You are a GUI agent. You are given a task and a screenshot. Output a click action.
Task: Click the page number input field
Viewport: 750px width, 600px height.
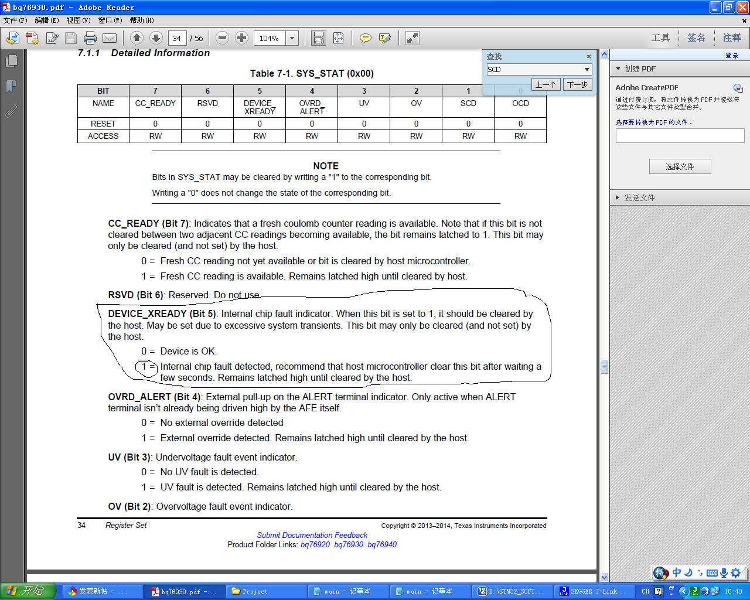point(177,39)
